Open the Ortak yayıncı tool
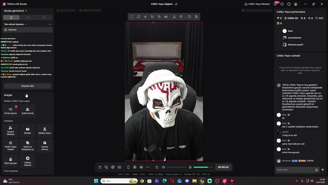This screenshot has width=328, height=185. point(11,111)
